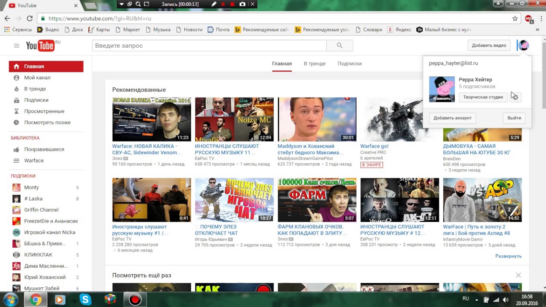Image resolution: width=546 pixels, height=307 pixels.
Task: Switch to the 'В тренде' tab
Action: coord(314,64)
